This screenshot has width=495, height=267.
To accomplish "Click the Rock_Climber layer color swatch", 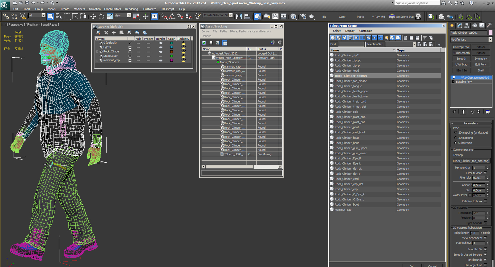I will click(x=171, y=51).
